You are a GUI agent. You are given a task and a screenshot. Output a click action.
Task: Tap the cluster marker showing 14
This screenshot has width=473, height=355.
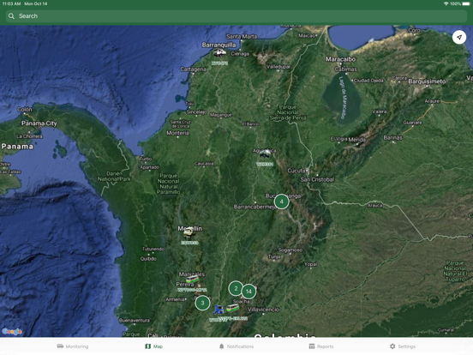click(248, 292)
